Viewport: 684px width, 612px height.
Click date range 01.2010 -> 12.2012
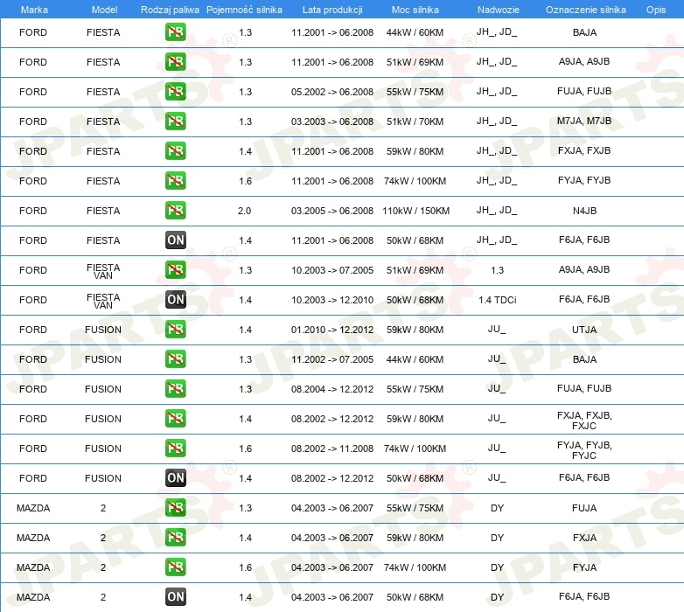(332, 330)
